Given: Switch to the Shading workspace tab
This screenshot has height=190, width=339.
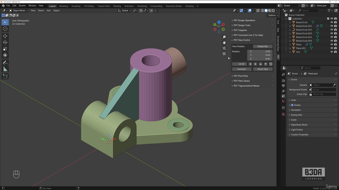Looking at the screenshot, I should tap(117, 6).
